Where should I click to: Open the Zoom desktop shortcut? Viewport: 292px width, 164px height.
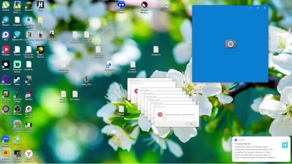(x=5, y=139)
